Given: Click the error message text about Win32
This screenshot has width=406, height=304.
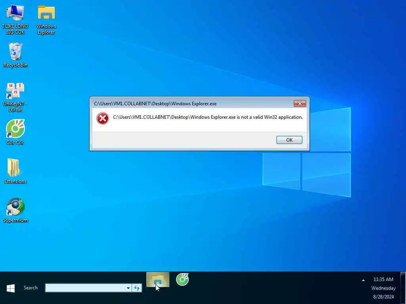Looking at the screenshot, I should tap(208, 117).
